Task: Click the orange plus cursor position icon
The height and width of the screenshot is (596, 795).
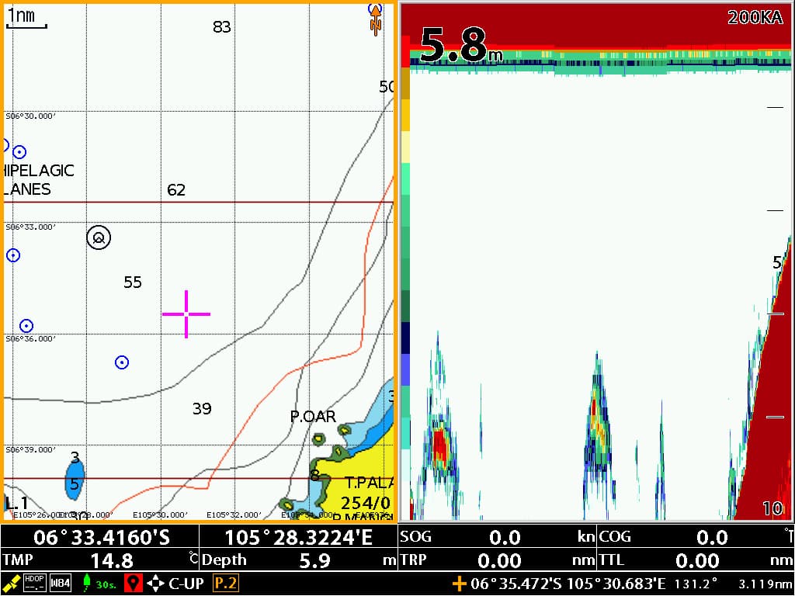Action: 460,584
